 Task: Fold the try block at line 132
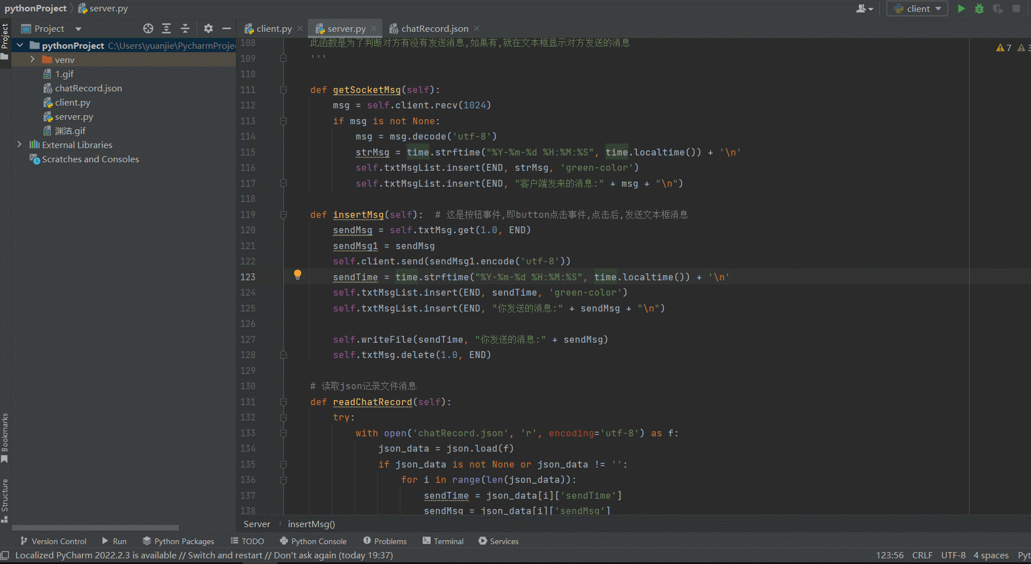(283, 418)
